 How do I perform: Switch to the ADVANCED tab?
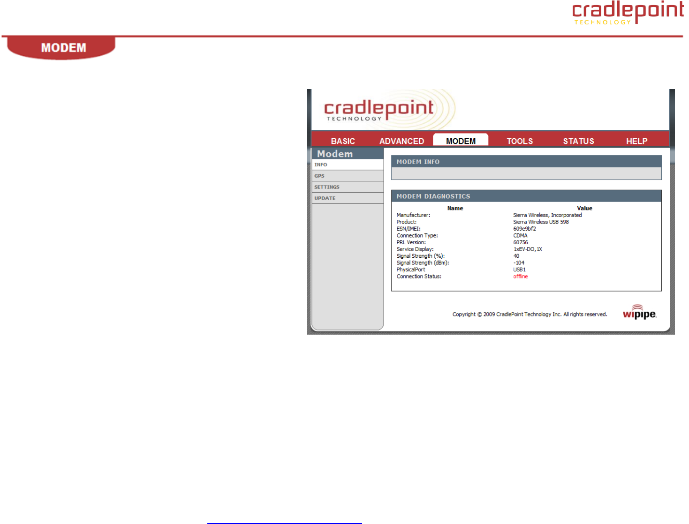click(x=401, y=141)
